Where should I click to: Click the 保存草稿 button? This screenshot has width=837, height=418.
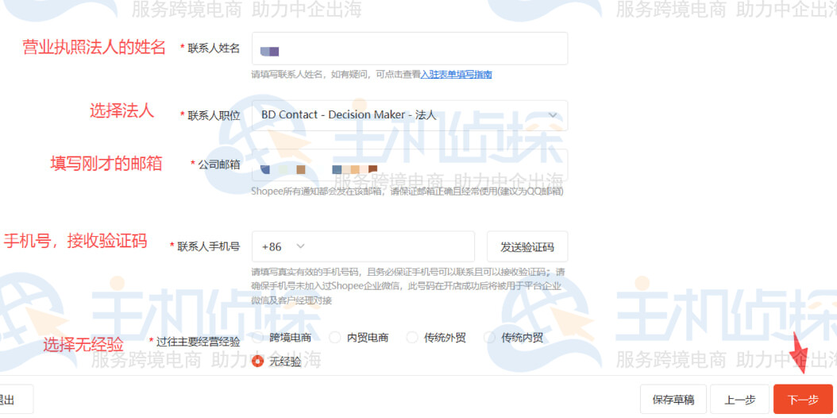pyautogui.click(x=673, y=399)
